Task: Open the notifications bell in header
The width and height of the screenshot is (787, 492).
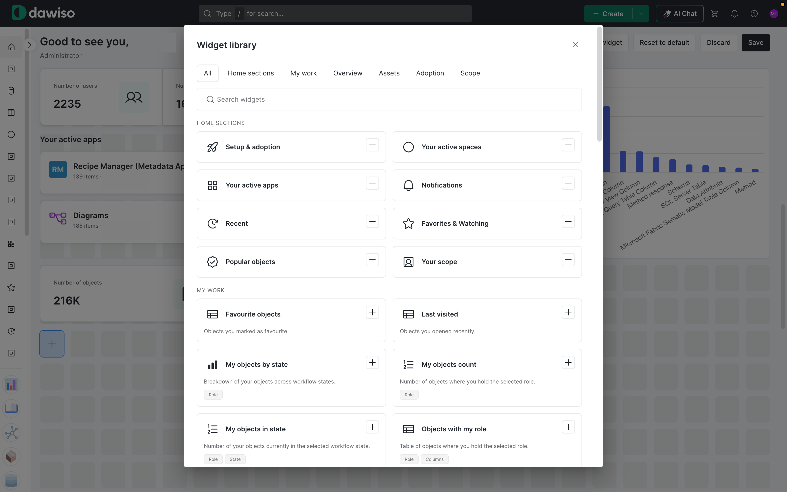Action: [x=734, y=14]
